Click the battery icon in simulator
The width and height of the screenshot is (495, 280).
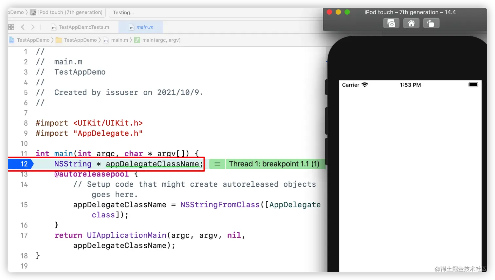click(x=474, y=85)
